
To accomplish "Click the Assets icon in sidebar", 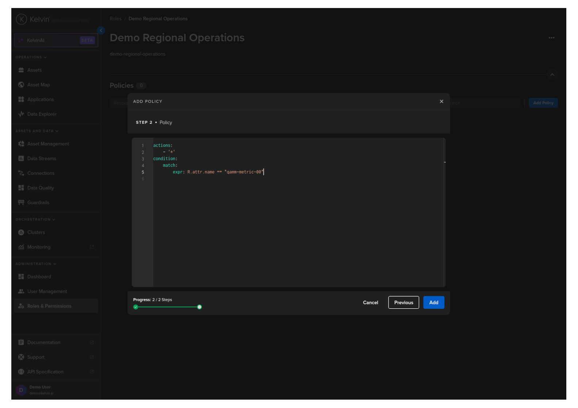I will click(x=21, y=70).
